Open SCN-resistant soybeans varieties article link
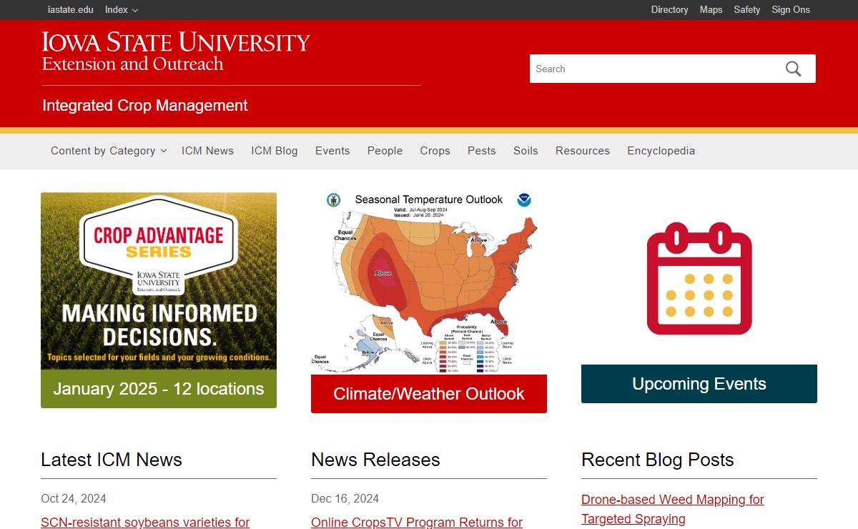Image resolution: width=858 pixels, height=529 pixels. (x=145, y=522)
